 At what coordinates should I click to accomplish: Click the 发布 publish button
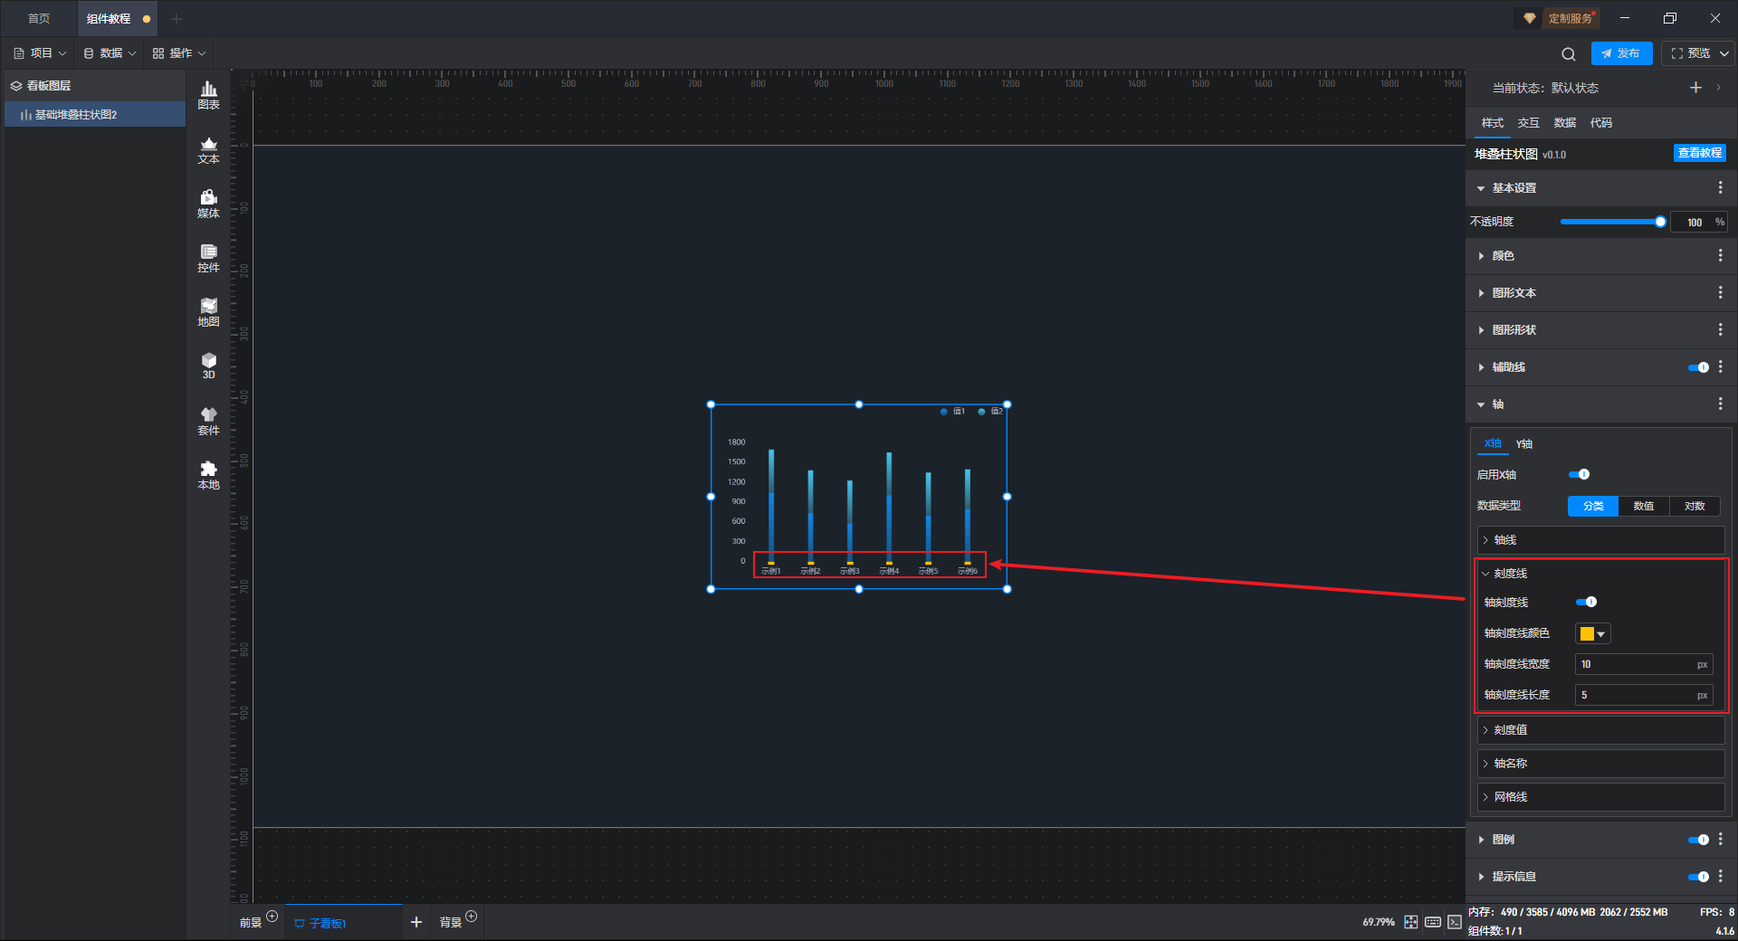pyautogui.click(x=1621, y=53)
